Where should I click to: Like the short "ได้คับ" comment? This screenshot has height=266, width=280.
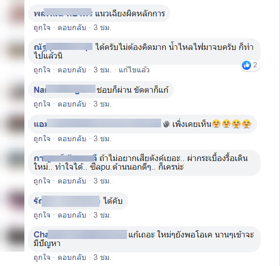click(x=42, y=215)
